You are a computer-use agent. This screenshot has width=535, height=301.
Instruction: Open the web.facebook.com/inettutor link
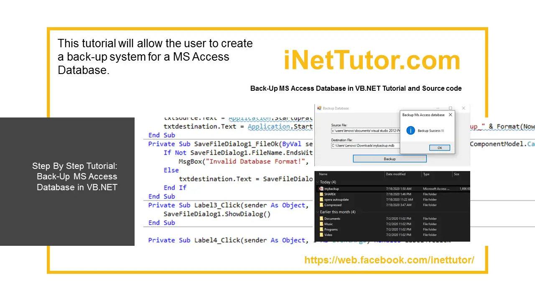(389, 260)
